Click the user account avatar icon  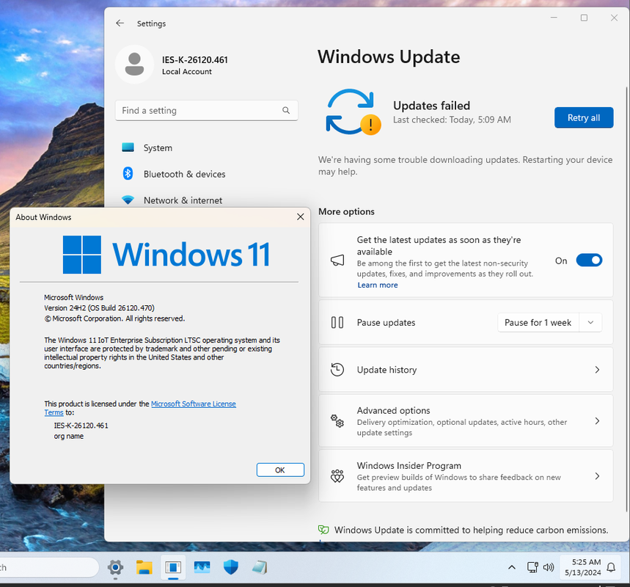click(134, 65)
